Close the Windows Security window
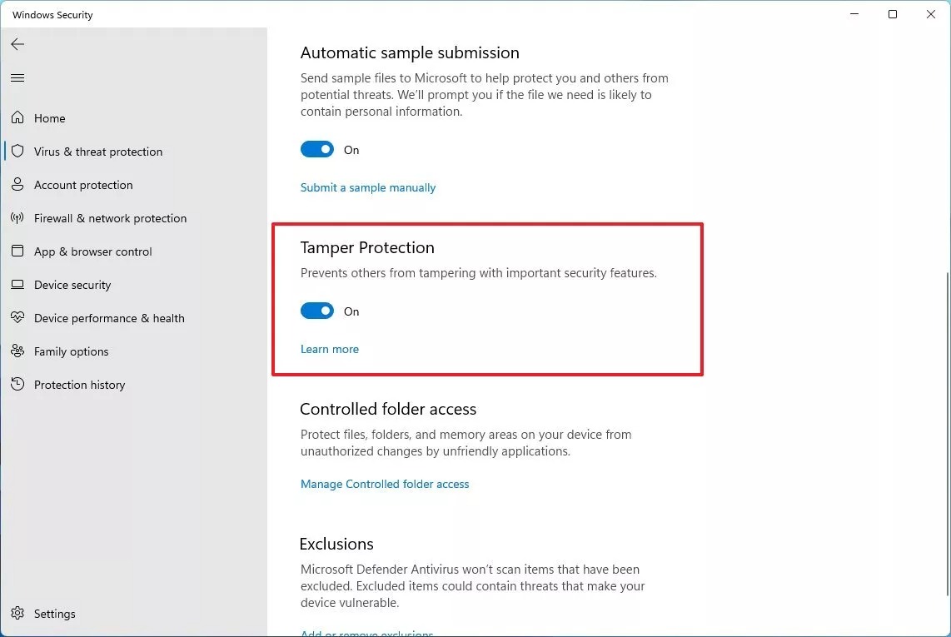Viewport: 951px width, 637px height. pos(930,14)
